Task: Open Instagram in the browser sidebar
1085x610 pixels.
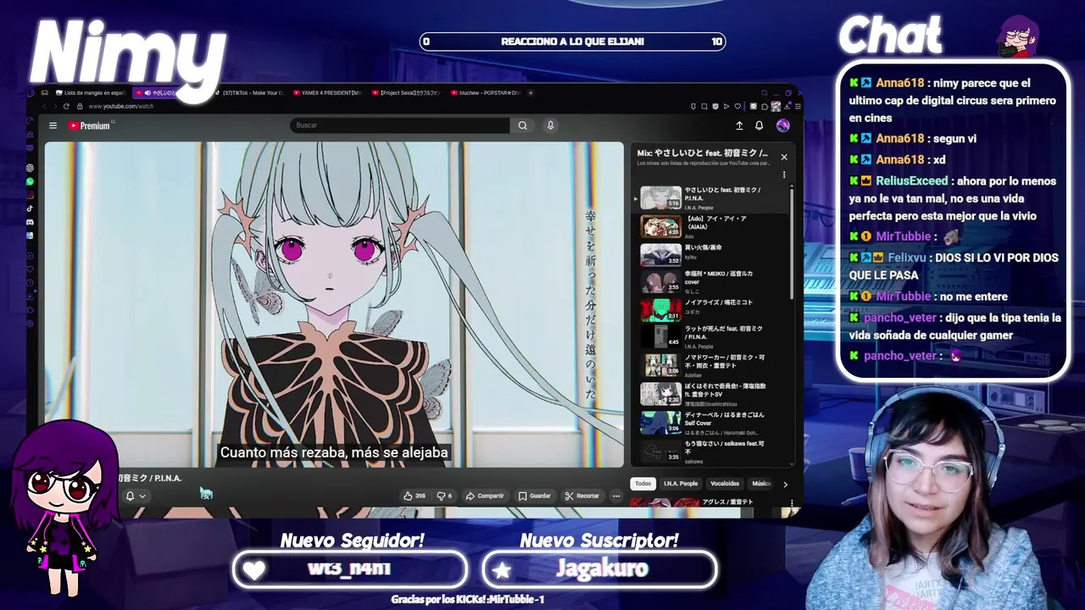Action: pos(30,195)
